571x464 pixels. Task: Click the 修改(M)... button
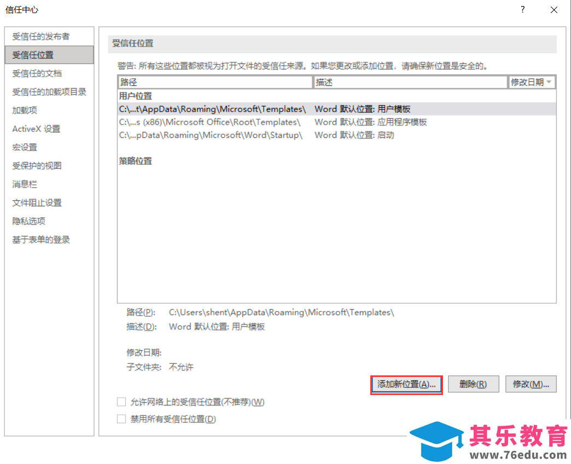(531, 384)
